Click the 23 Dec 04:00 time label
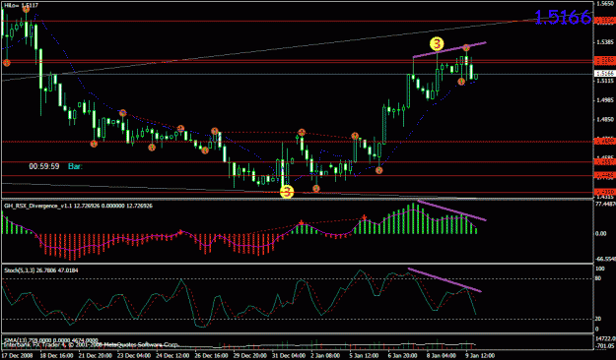616x360 pixels. point(134,356)
